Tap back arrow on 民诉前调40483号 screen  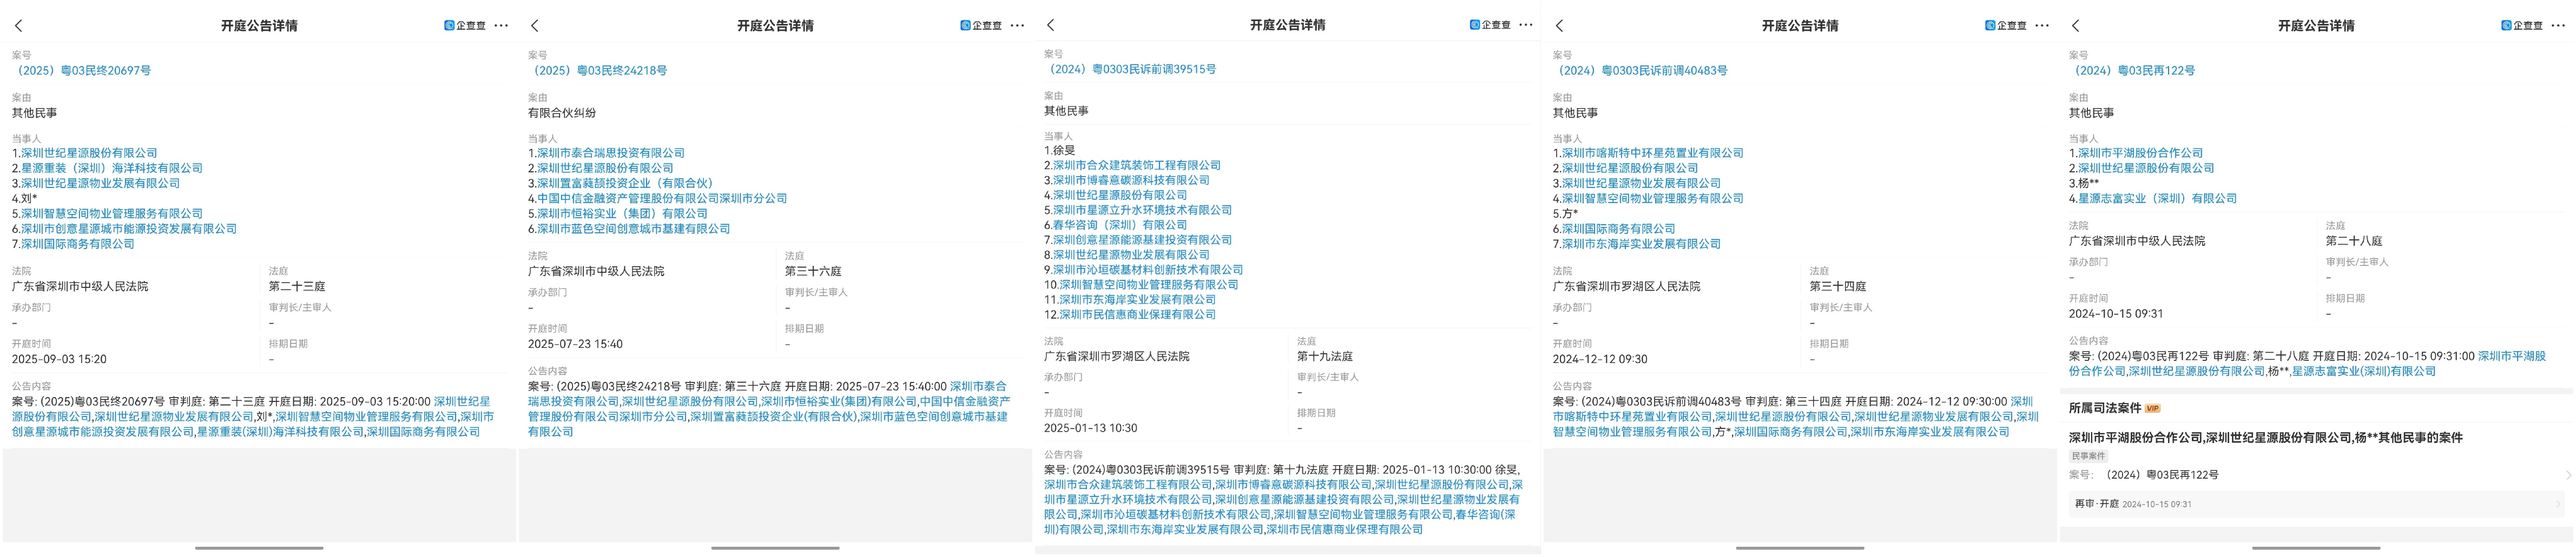tap(1560, 26)
